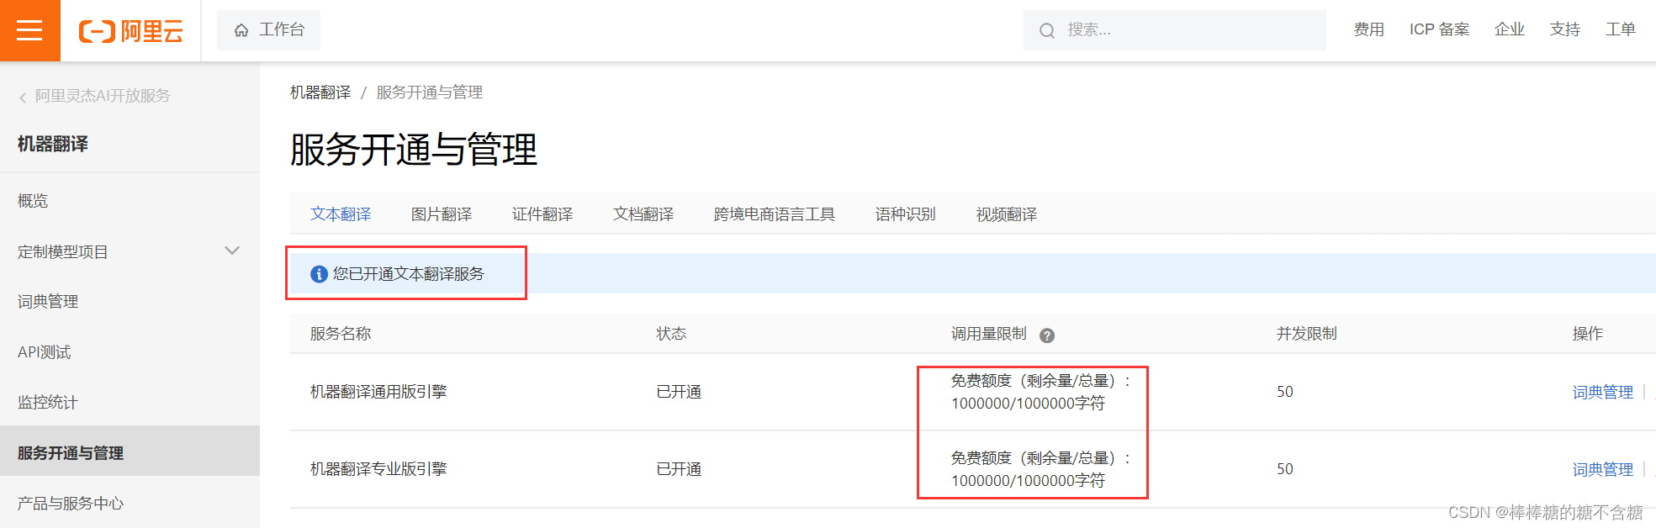This screenshot has height=528, width=1656.
Task: Click the 机器翻译 breadcrumb link
Action: 320,92
